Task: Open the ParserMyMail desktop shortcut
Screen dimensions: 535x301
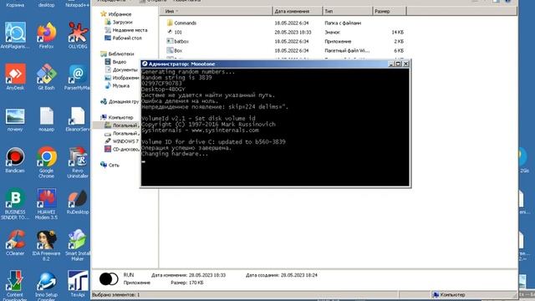Action: point(77,77)
